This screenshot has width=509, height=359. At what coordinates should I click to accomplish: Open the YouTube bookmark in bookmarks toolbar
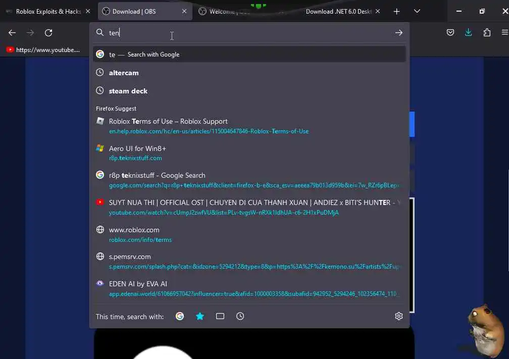click(43, 49)
